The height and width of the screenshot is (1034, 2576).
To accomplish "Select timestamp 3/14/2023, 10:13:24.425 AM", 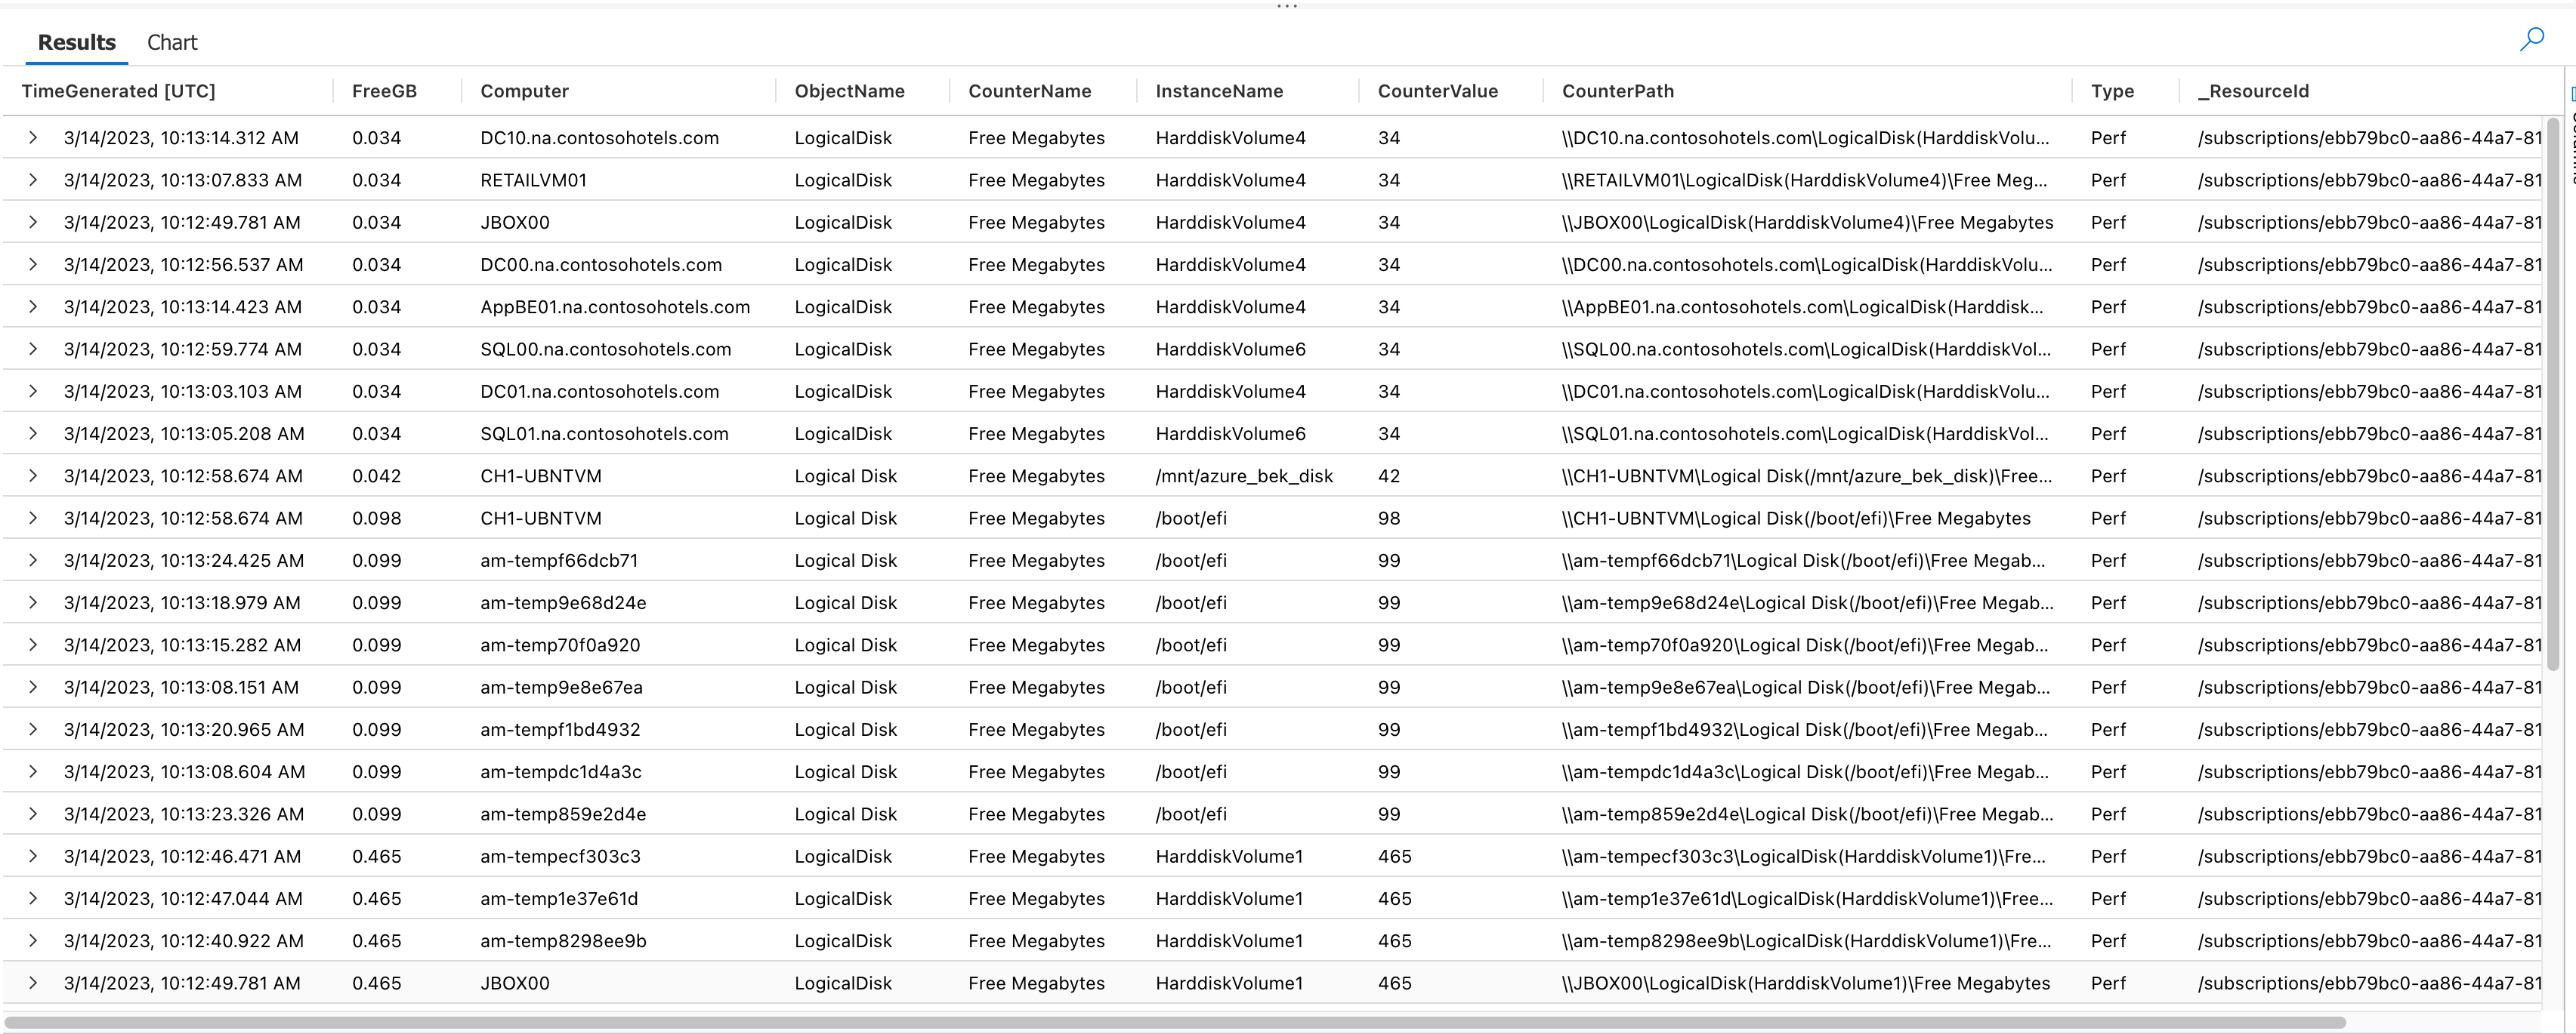I will click(x=184, y=561).
